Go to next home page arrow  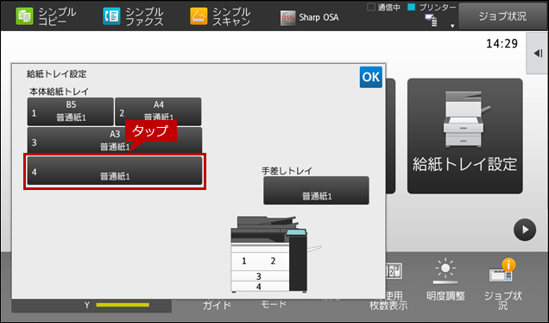pyautogui.click(x=525, y=230)
